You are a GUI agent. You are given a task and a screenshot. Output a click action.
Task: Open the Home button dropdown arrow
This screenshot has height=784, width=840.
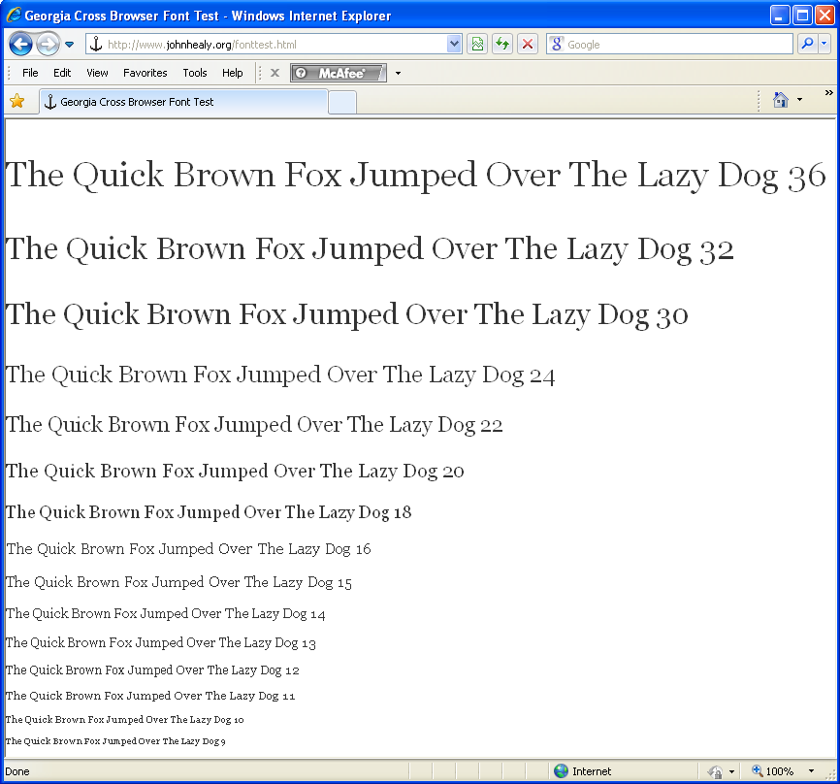(x=800, y=100)
